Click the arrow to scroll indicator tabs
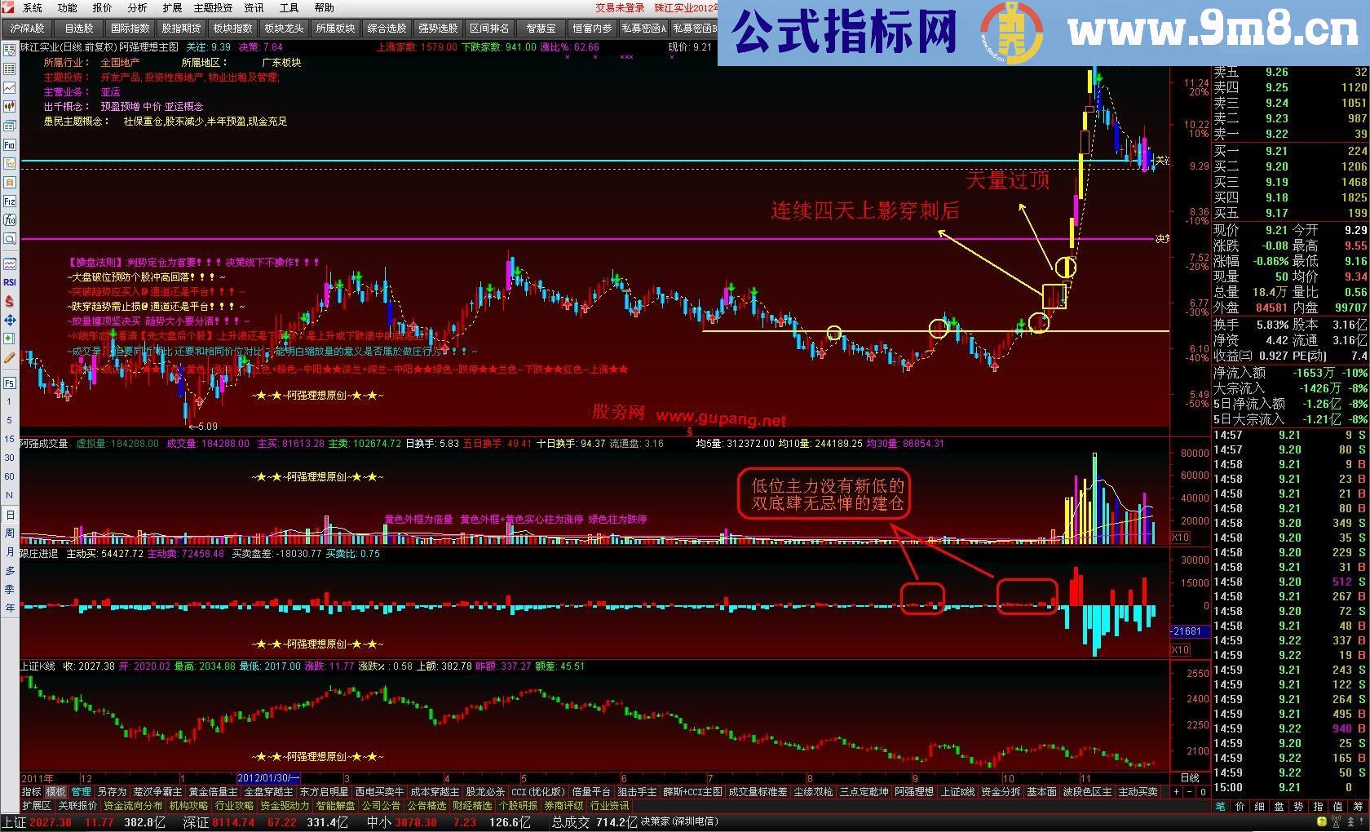 click(1177, 792)
